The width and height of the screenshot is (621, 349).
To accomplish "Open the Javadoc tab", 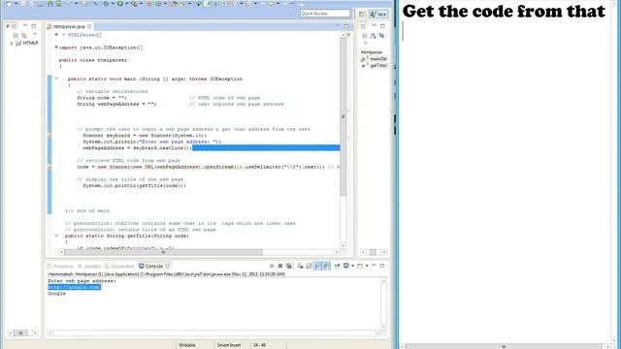I will tap(89, 267).
